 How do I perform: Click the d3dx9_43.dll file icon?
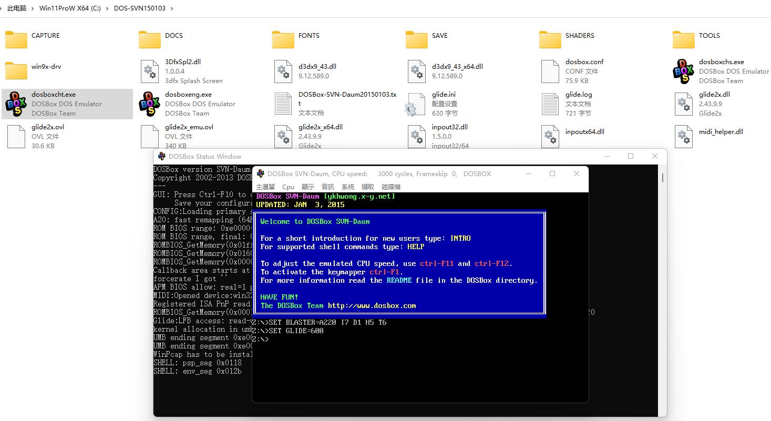tap(283, 71)
